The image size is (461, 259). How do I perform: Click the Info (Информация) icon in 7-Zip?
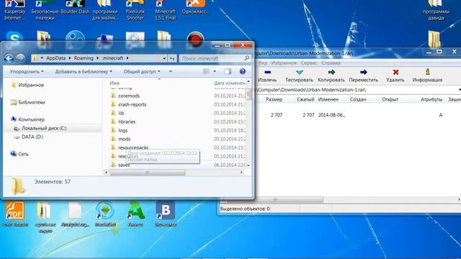(x=427, y=72)
